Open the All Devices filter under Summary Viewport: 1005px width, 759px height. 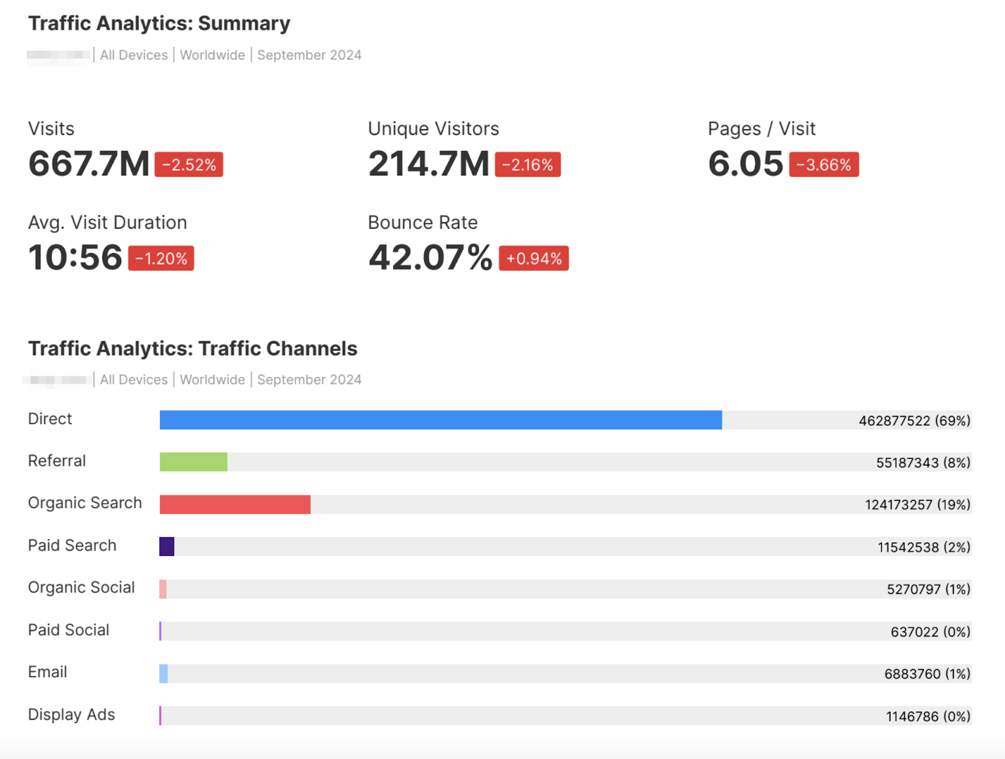[x=133, y=55]
